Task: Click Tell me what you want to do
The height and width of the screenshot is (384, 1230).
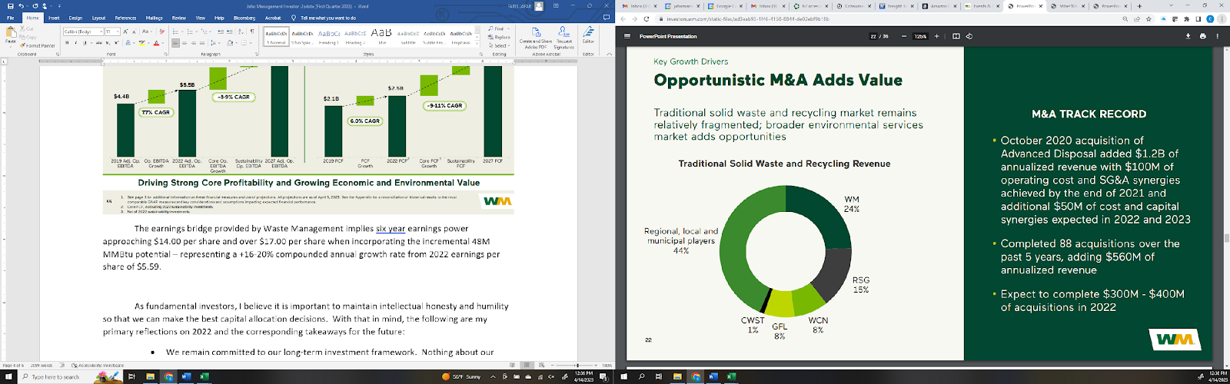Action: click(x=328, y=18)
